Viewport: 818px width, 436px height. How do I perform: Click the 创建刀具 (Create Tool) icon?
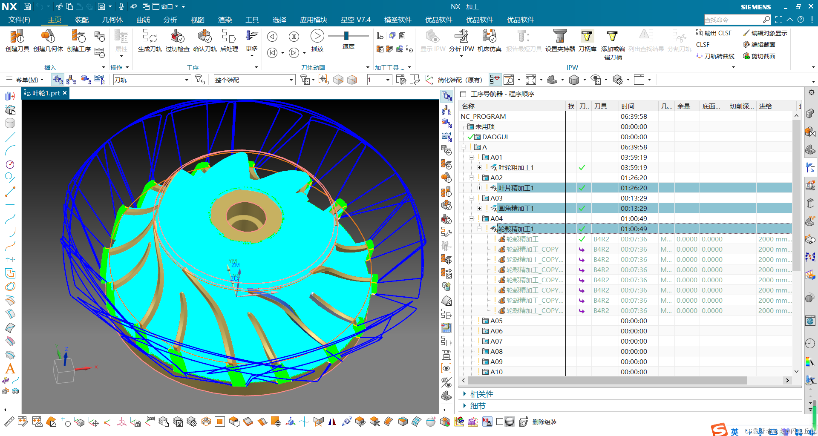[x=17, y=41]
